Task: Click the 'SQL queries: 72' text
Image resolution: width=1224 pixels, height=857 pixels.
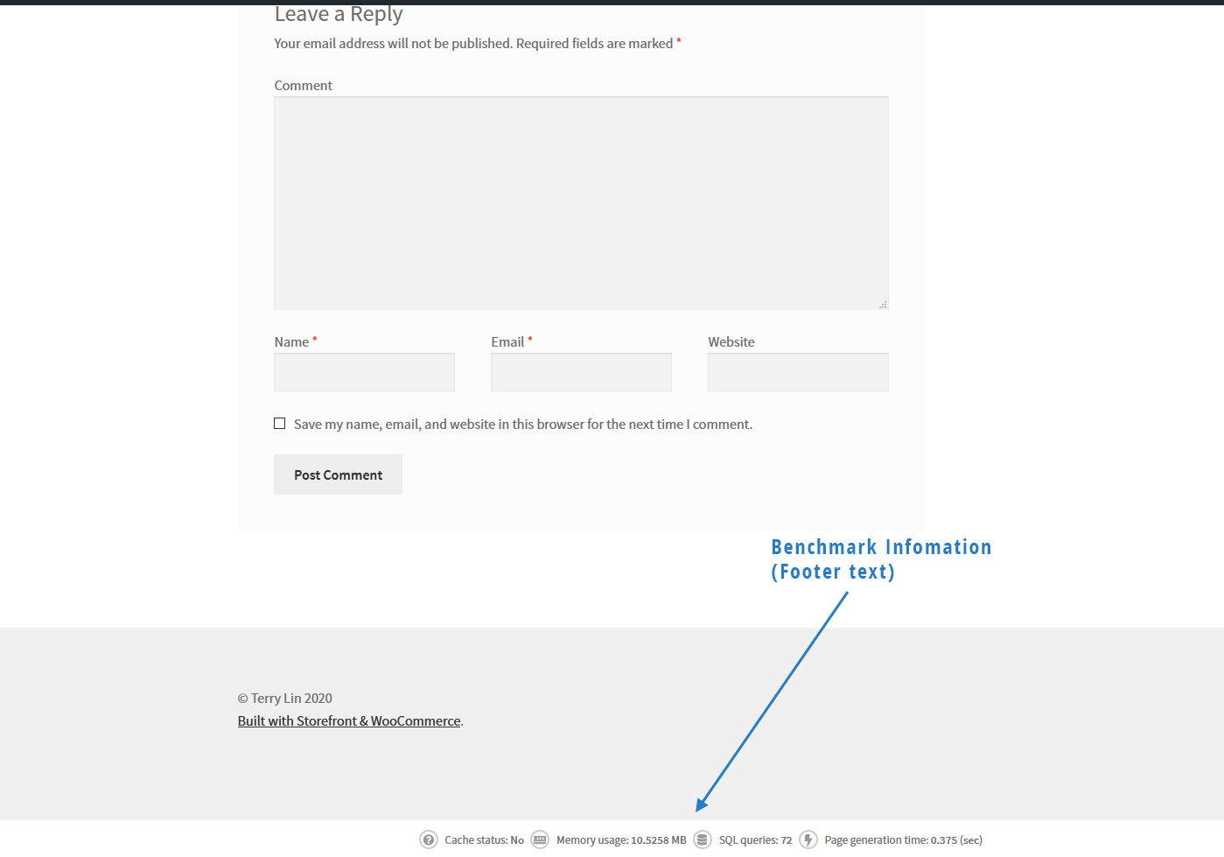Action: tap(755, 840)
